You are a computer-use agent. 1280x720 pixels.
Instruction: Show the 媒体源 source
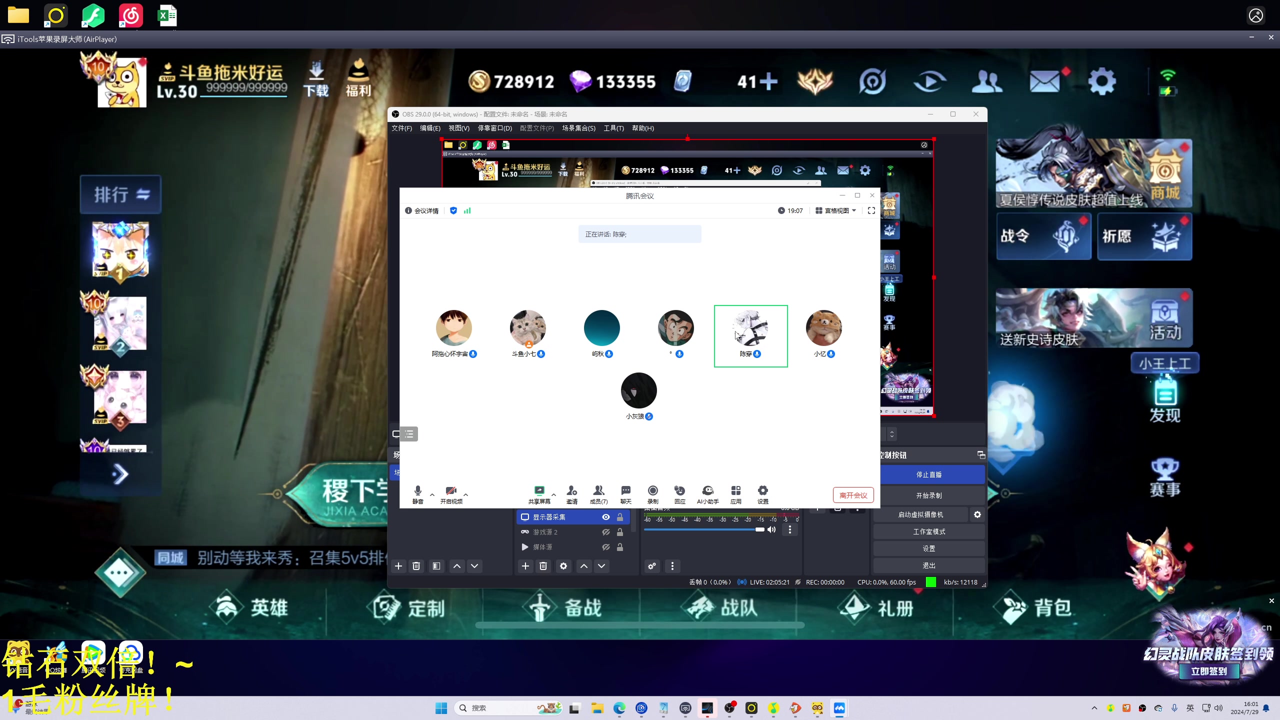[605, 547]
